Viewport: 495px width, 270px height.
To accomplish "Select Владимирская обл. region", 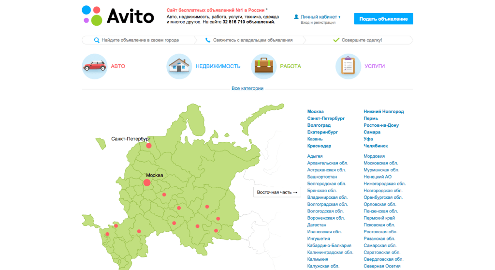I will click(327, 197).
